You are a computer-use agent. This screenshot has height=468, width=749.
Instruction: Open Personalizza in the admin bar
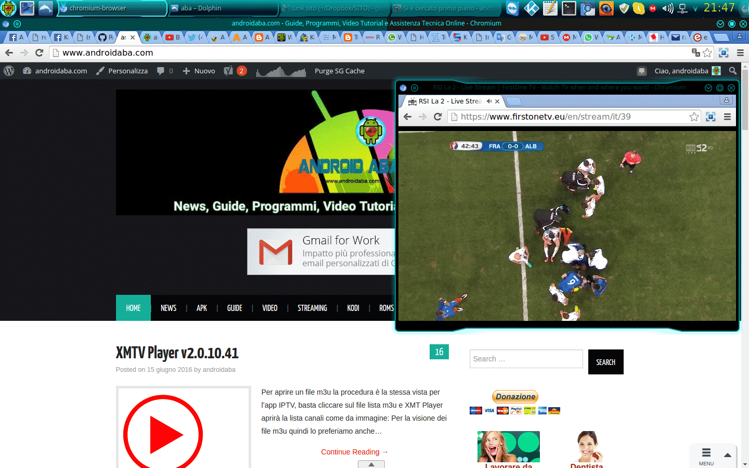click(x=122, y=71)
